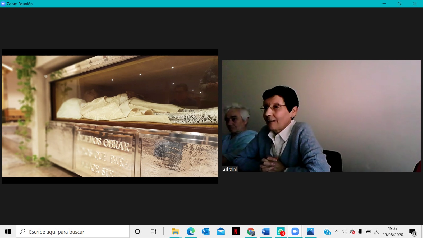423x238 pixels.
Task: Click the Cortana circle icon
Action: [x=137, y=232]
